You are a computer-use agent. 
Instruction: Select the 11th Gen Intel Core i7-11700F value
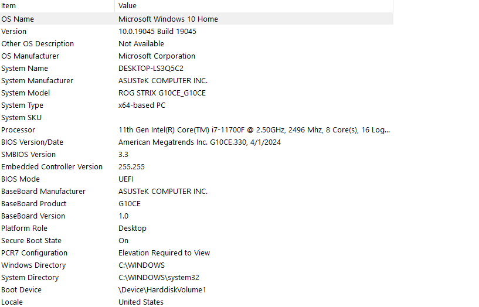[254, 129]
